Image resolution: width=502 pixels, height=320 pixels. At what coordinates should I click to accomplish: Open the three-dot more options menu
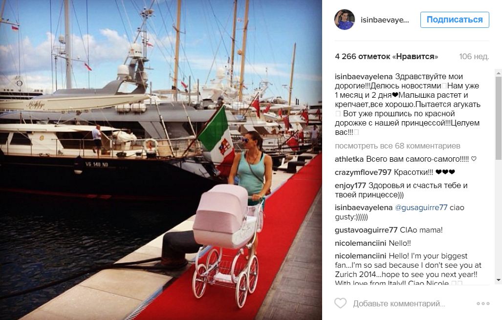pos(483,303)
